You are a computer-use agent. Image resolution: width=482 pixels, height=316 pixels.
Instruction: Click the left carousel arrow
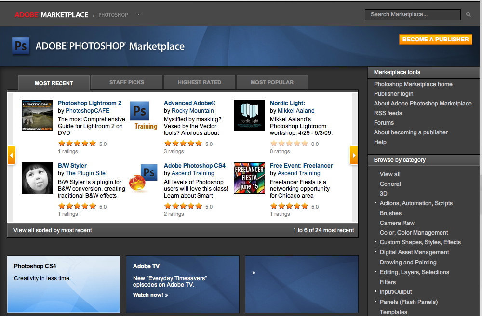pyautogui.click(x=12, y=155)
